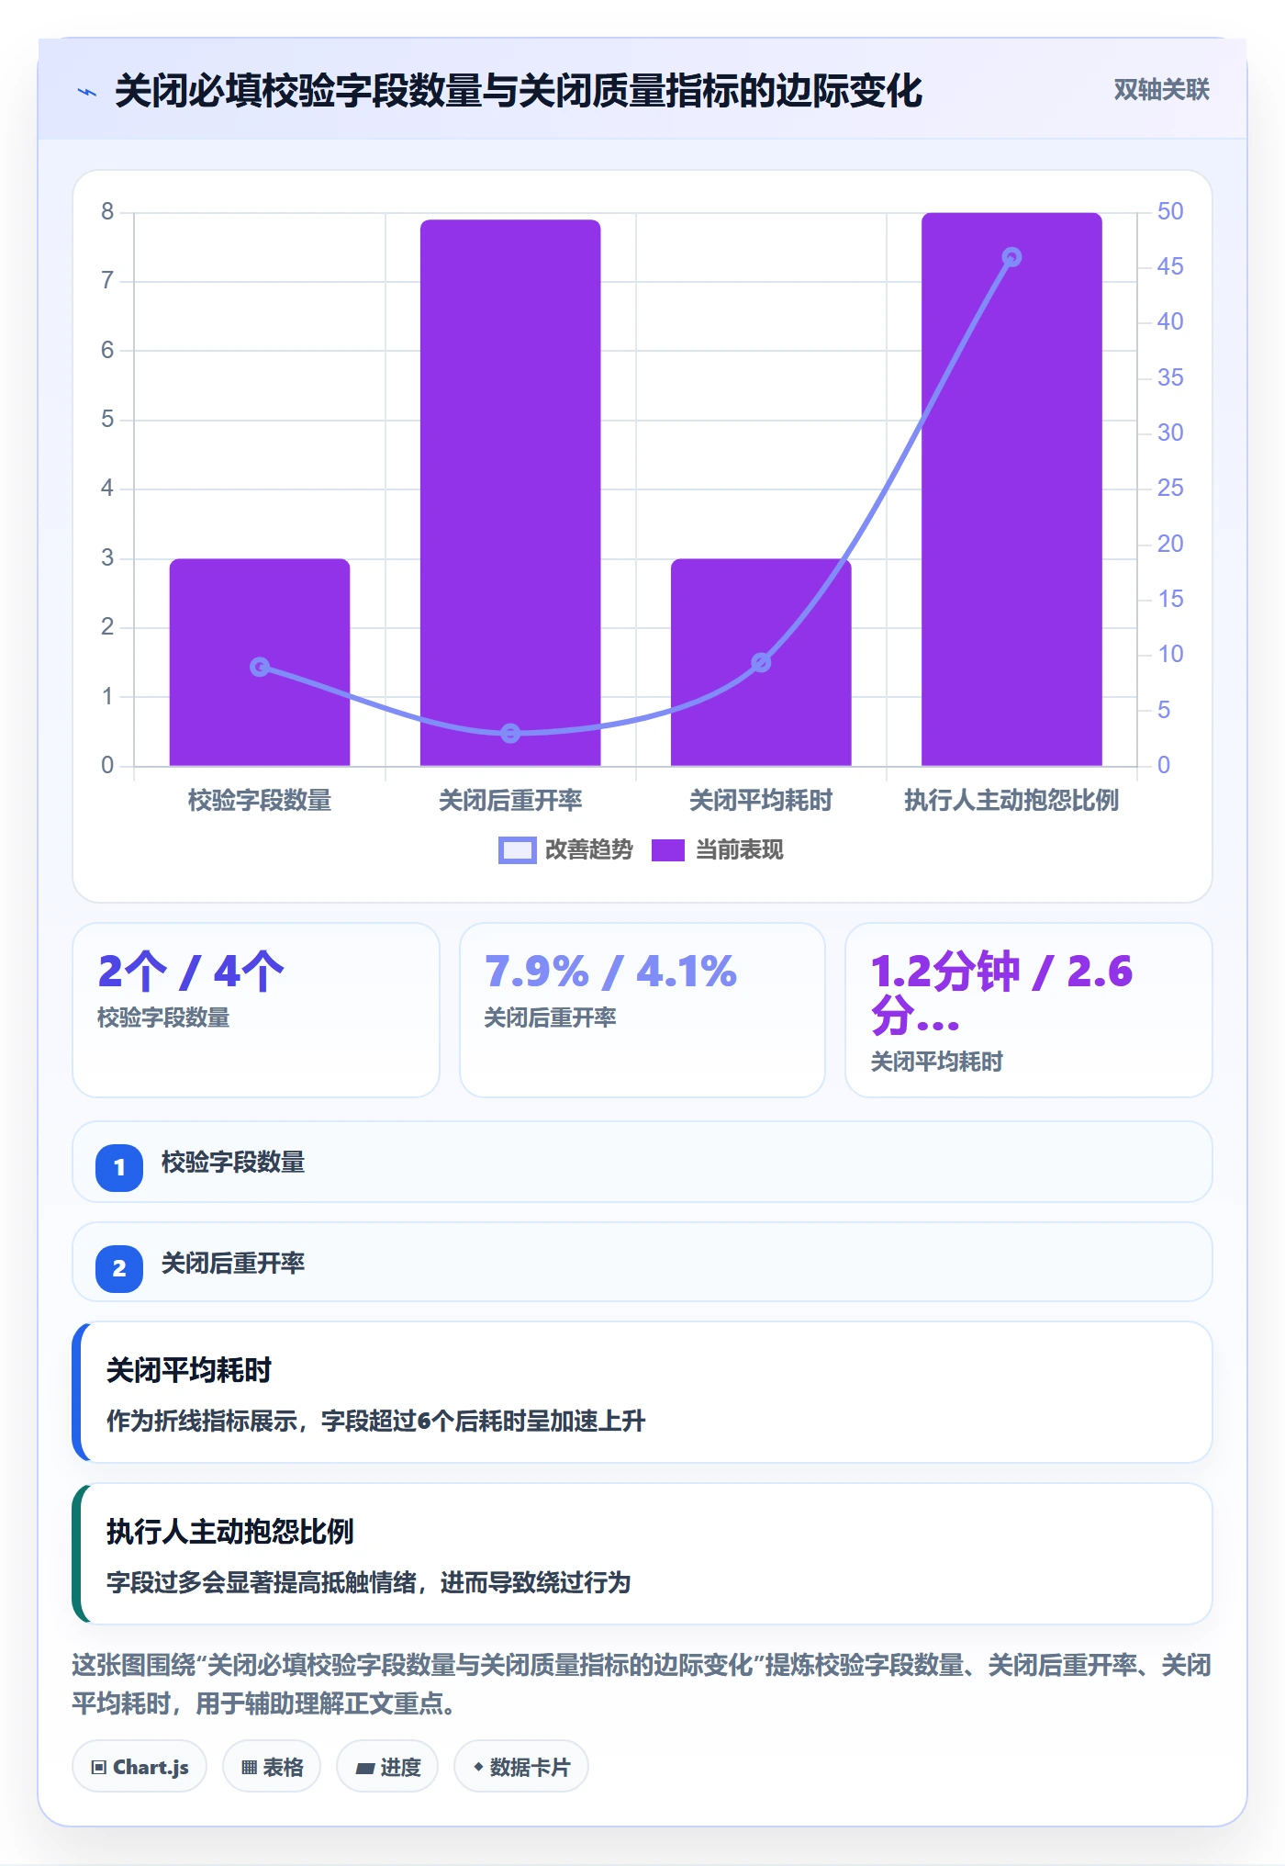Click the number 1 badge icon
Screen dimensions: 1285x1866
(119, 1168)
